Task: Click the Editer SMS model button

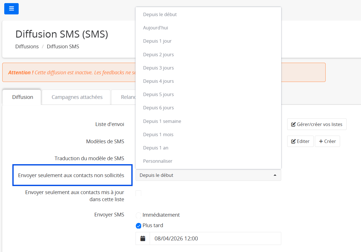Action: click(x=300, y=141)
